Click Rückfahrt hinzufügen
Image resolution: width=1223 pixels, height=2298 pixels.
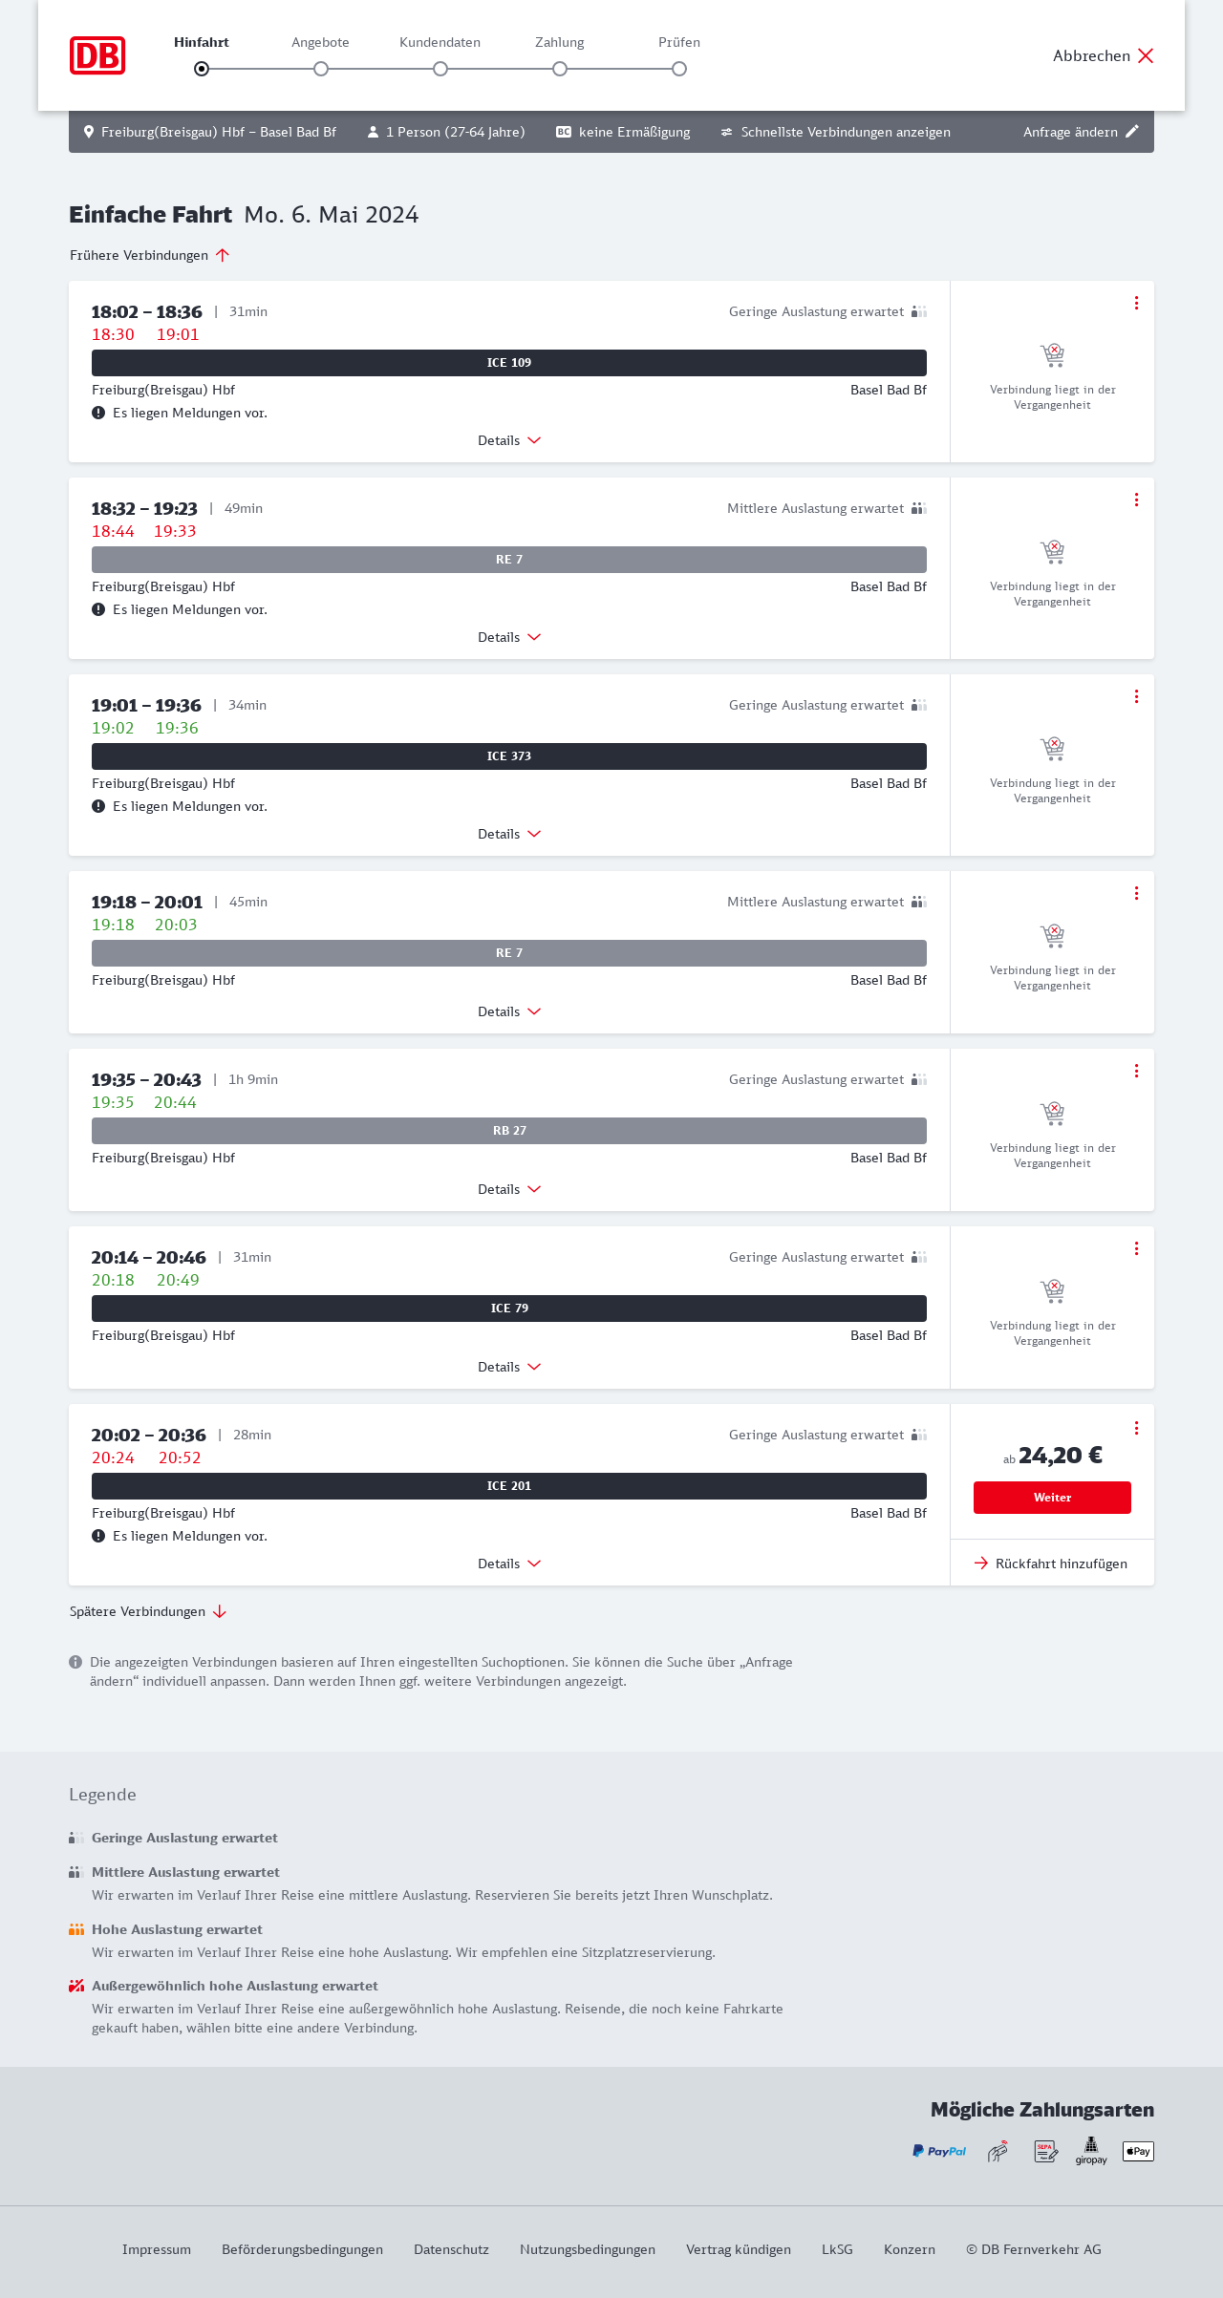point(1051,1564)
